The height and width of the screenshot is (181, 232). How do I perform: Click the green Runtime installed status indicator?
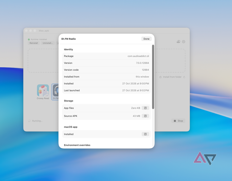tap(29, 39)
